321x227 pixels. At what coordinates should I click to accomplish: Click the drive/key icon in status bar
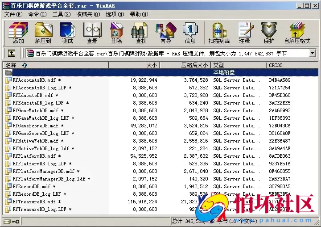tap(12, 221)
